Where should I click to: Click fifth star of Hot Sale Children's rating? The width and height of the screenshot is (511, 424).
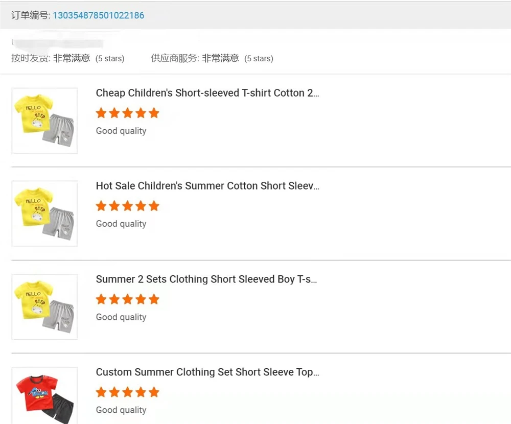click(x=154, y=206)
